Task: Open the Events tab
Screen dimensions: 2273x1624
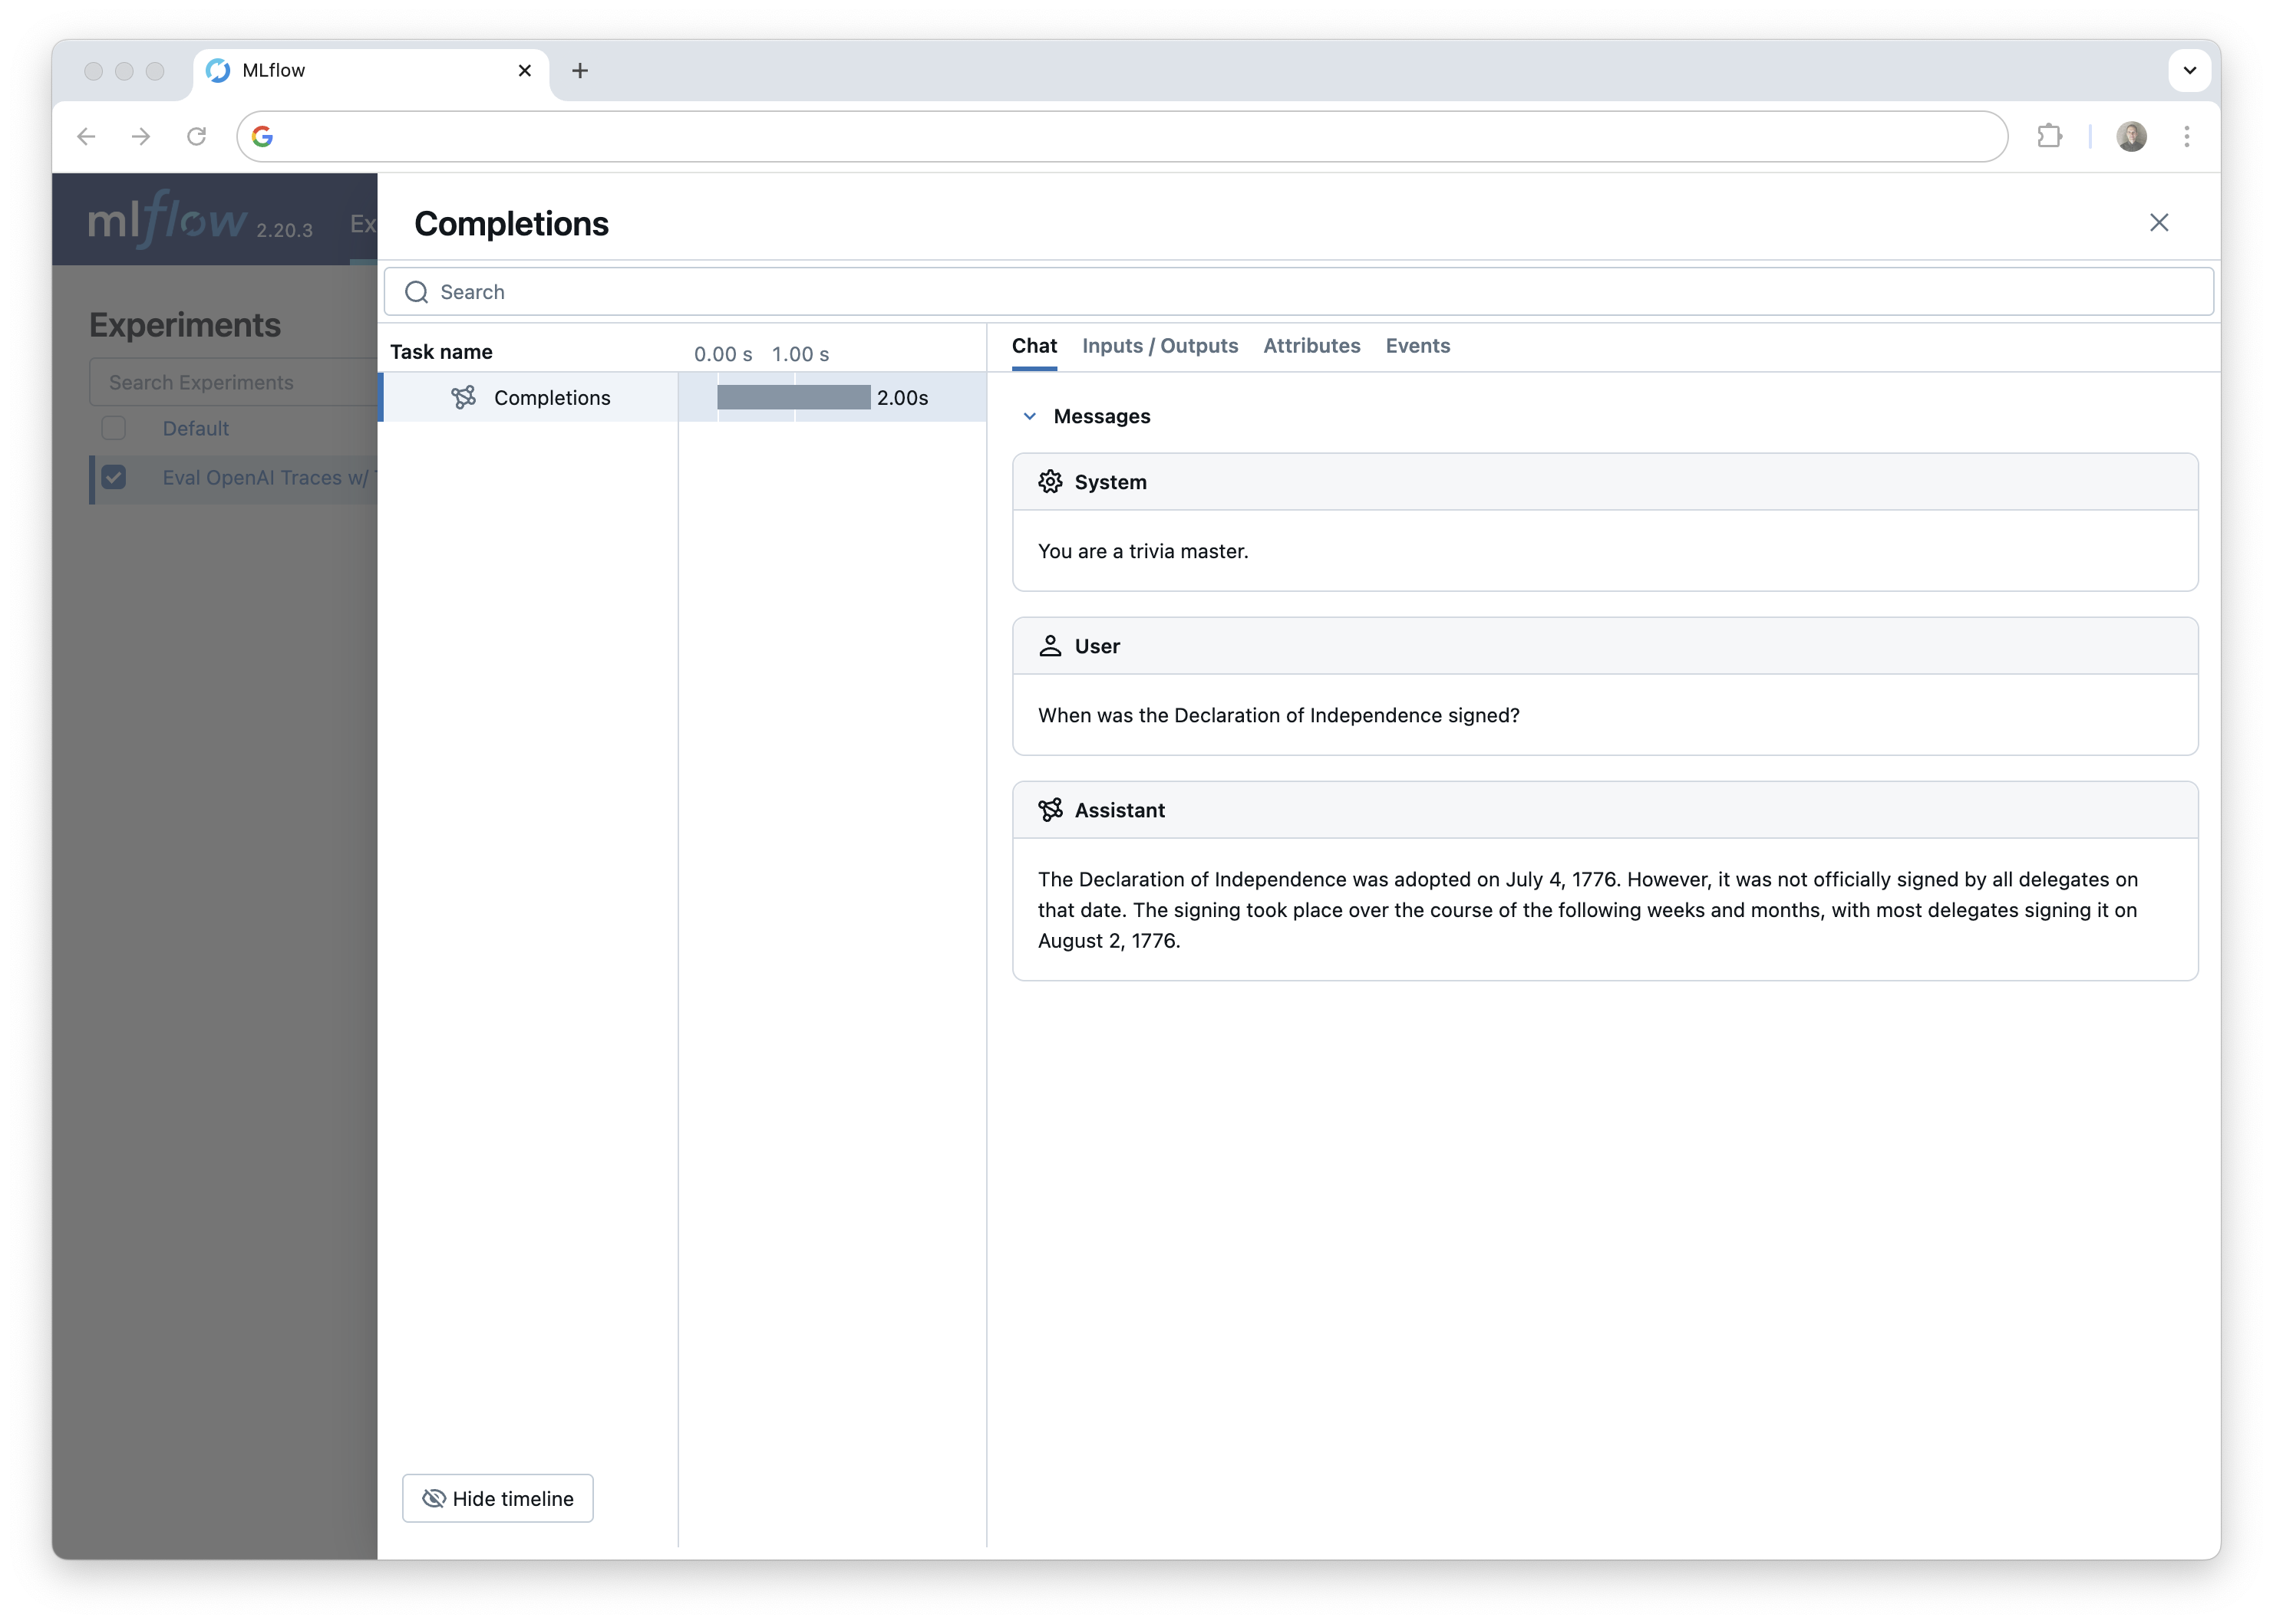Action: tap(1417, 346)
